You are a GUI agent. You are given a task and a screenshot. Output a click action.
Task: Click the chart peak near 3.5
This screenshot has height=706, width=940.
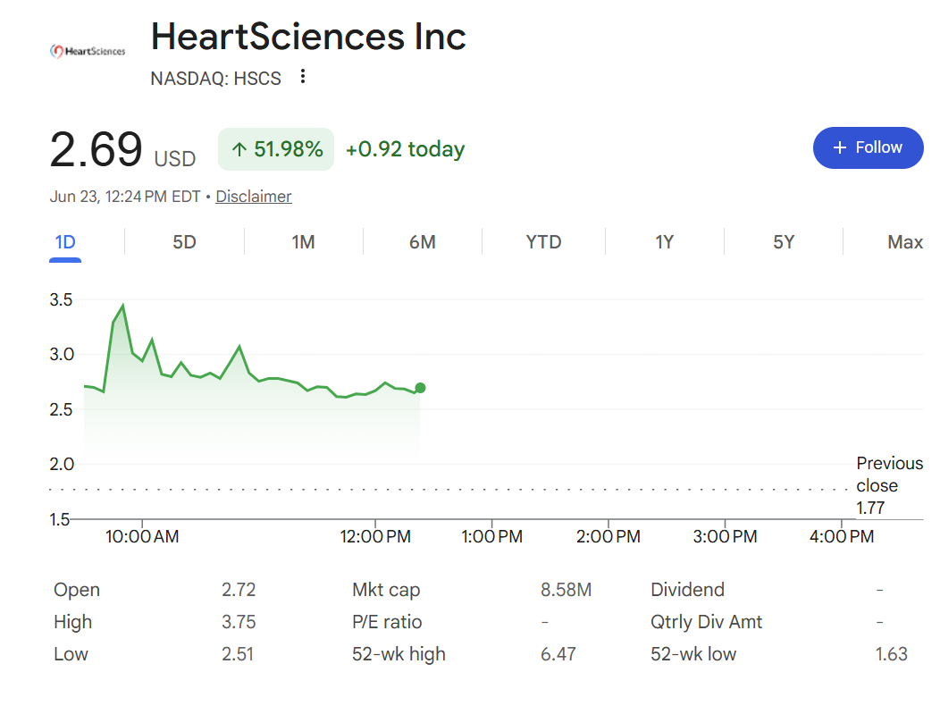(123, 306)
